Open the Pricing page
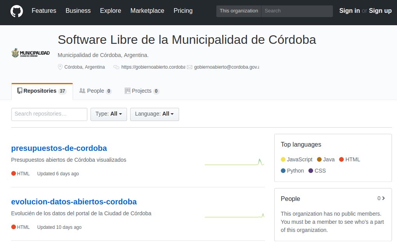This screenshot has width=397, height=249. [183, 10]
